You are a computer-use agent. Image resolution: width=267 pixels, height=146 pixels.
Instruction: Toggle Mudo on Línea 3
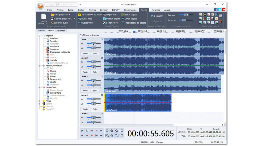[85, 90]
